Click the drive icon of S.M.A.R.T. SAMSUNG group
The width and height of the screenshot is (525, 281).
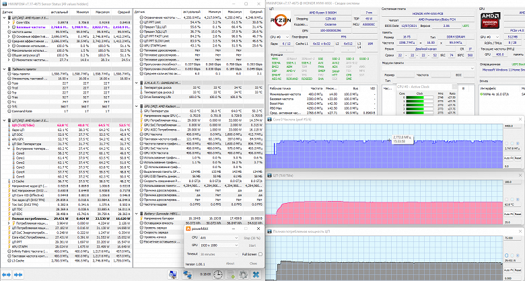pyautogui.click(x=141, y=83)
